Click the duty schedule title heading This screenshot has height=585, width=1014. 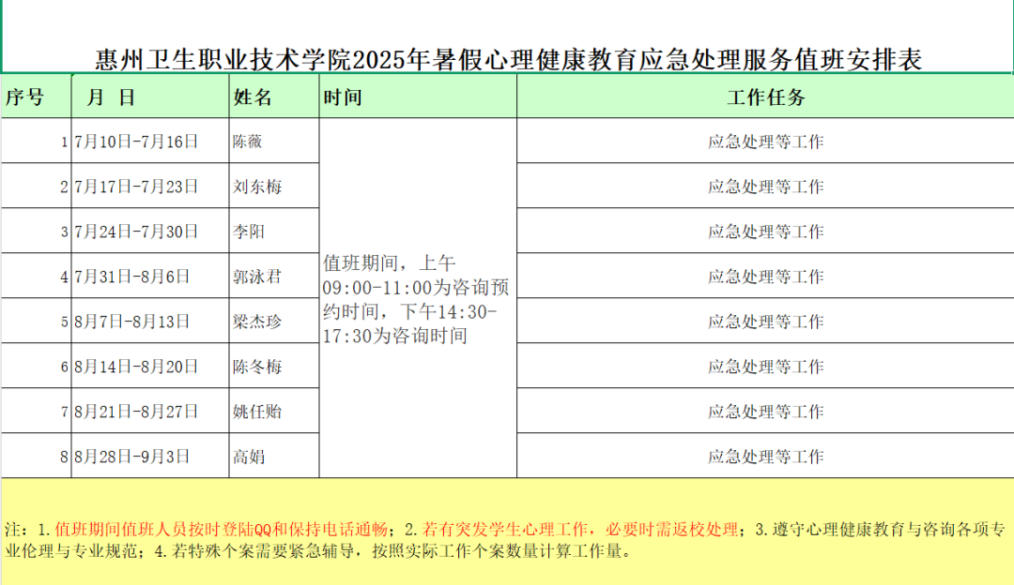(508, 60)
